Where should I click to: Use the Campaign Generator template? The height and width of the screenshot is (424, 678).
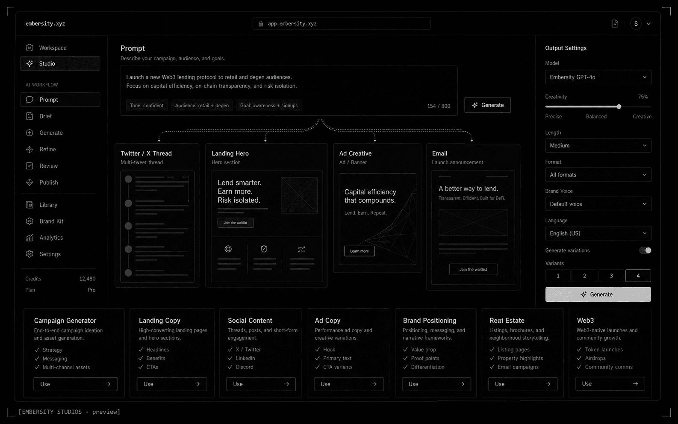76,384
